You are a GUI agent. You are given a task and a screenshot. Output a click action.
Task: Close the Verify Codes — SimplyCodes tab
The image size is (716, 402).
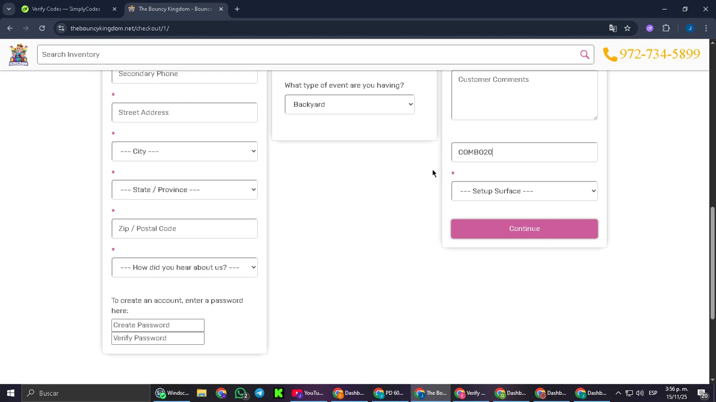[x=115, y=9]
